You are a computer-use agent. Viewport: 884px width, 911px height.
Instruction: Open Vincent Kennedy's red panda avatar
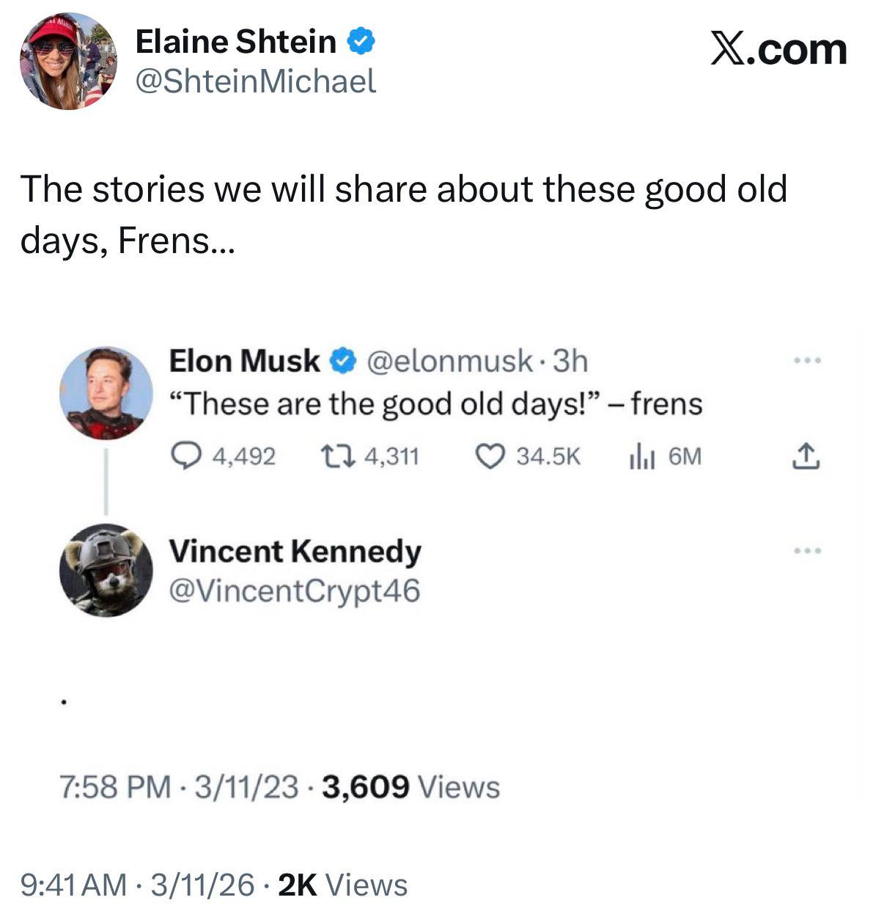(106, 570)
